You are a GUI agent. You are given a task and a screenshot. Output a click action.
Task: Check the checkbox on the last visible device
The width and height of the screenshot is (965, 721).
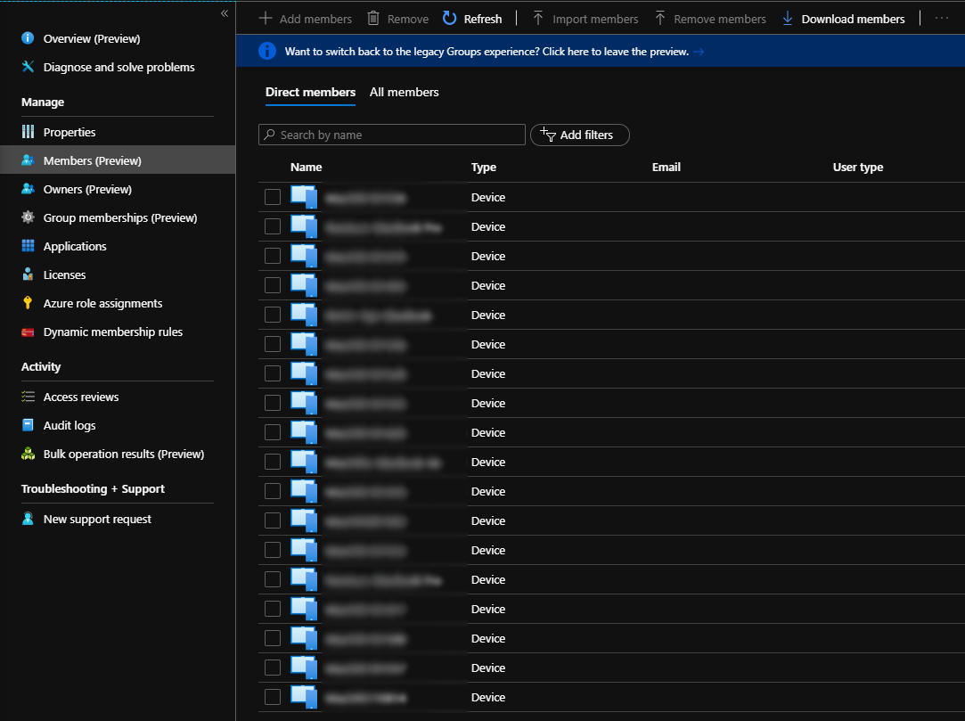click(272, 696)
